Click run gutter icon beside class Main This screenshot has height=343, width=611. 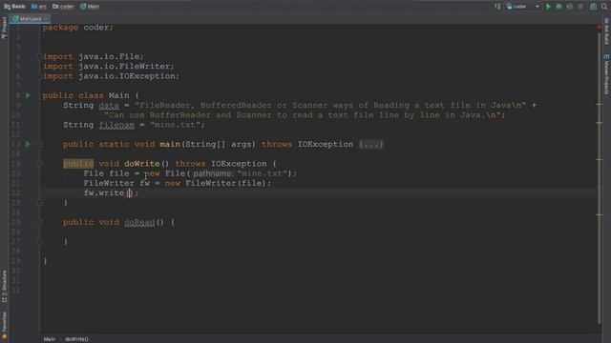[28, 95]
